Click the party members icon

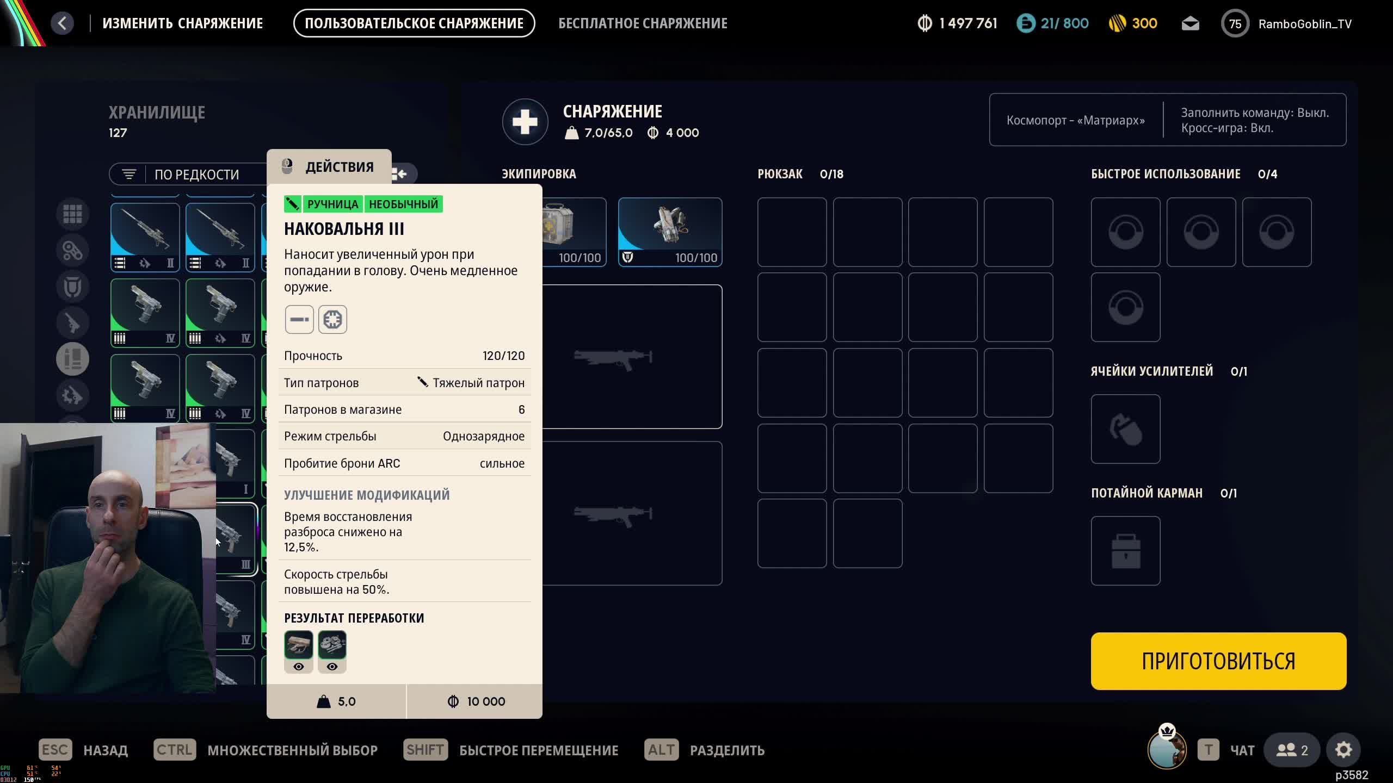point(1292,750)
